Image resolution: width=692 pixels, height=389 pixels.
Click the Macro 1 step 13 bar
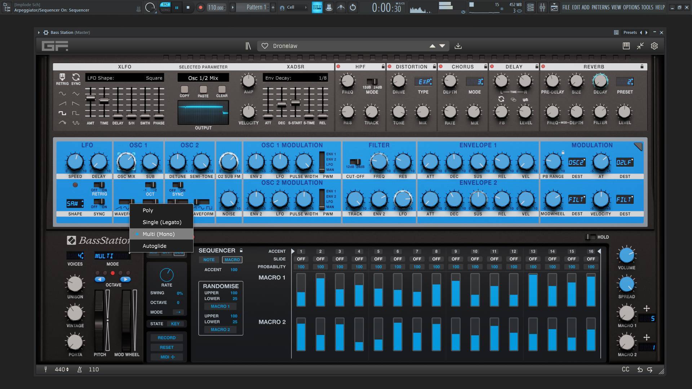(533, 290)
